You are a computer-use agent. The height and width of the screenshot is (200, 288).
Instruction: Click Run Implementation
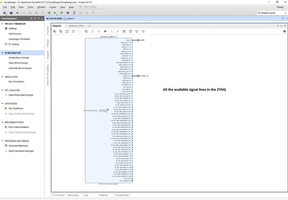19,127
